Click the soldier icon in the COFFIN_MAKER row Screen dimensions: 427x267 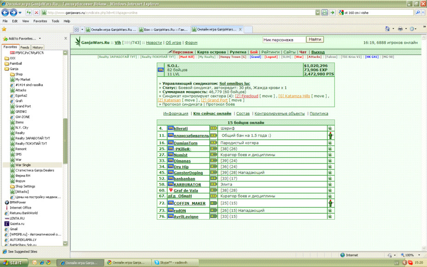(x=330, y=203)
